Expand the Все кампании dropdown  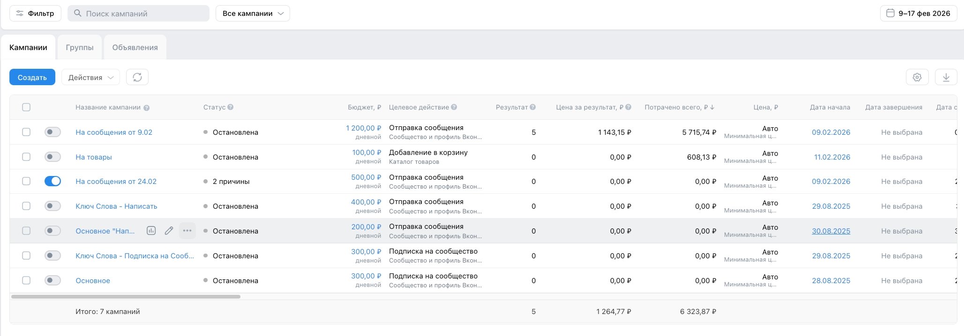[253, 14]
